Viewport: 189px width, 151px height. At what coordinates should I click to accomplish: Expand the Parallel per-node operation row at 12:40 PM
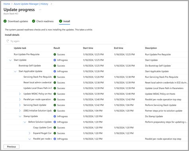(20, 100)
